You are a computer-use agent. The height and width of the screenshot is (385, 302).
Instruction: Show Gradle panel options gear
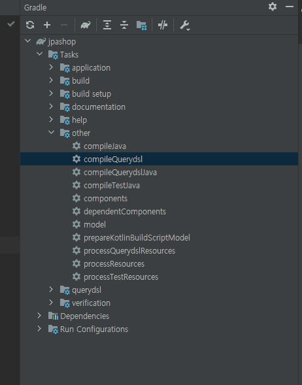coord(273,7)
